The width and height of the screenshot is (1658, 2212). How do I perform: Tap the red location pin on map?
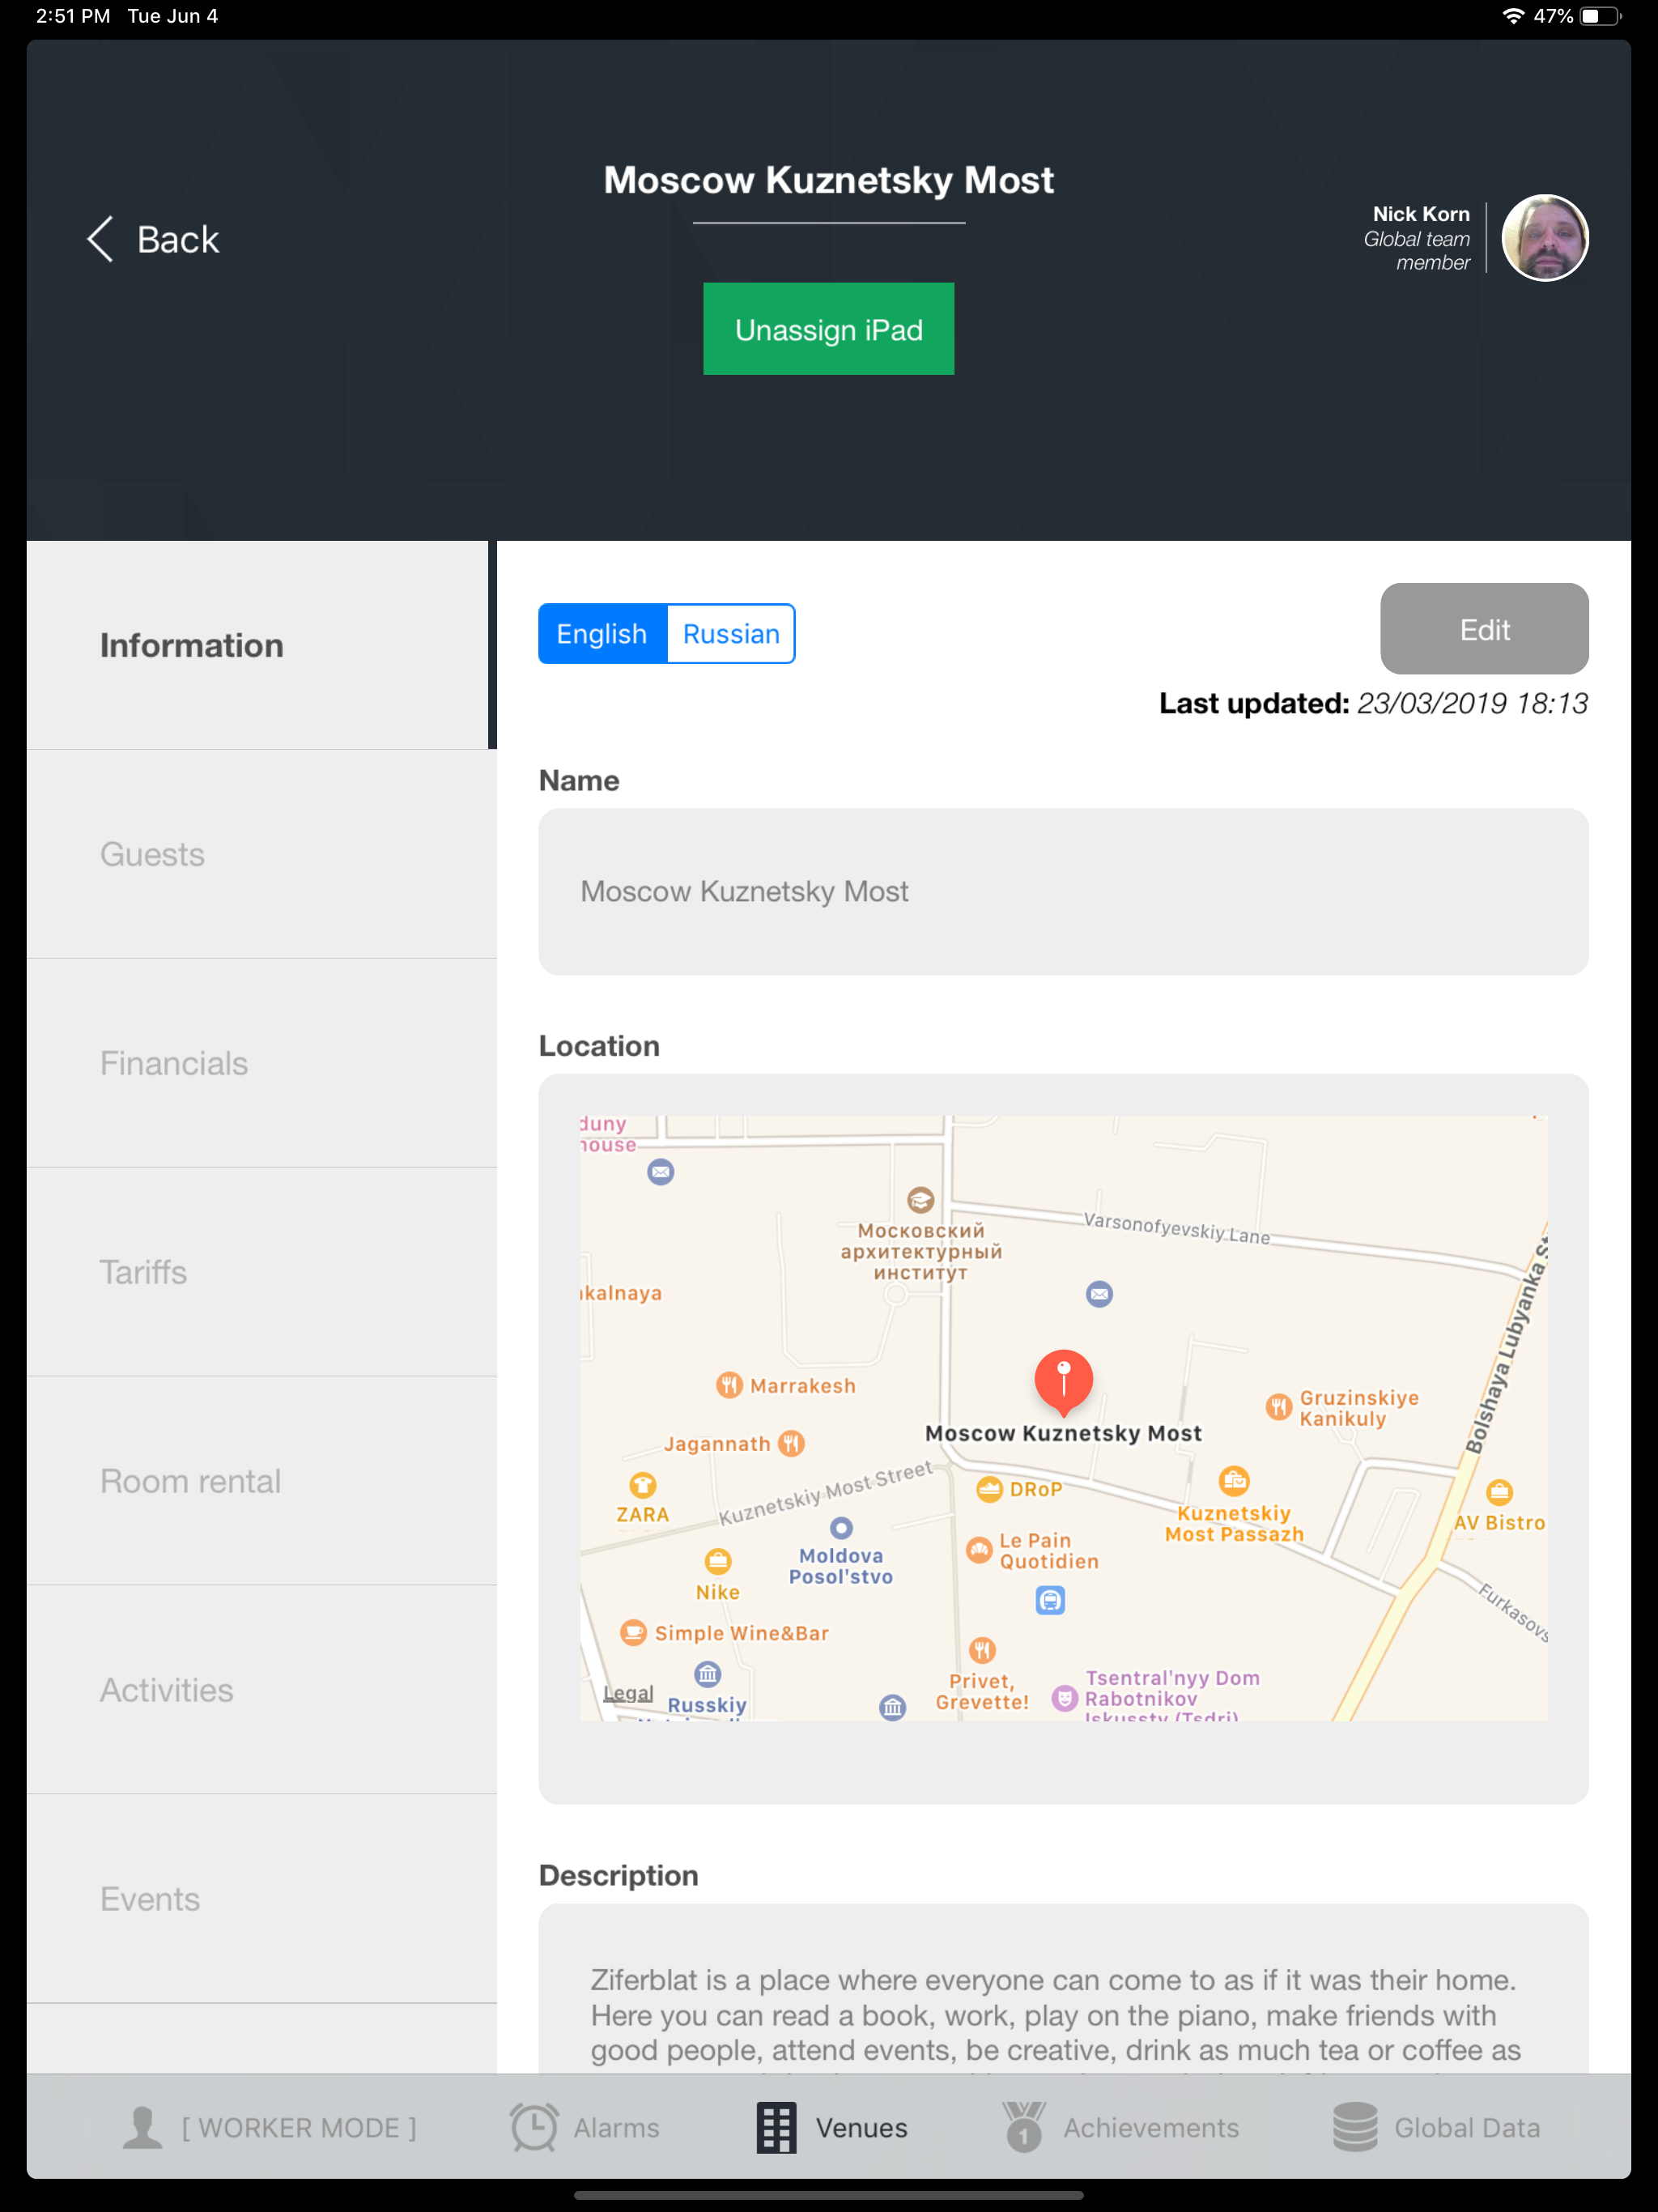pyautogui.click(x=1063, y=1381)
